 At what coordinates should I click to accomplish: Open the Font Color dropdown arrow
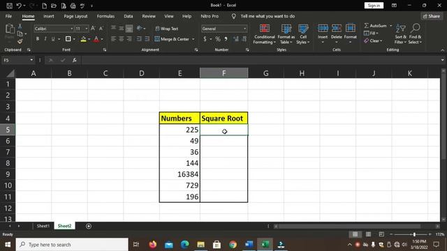click(x=102, y=39)
